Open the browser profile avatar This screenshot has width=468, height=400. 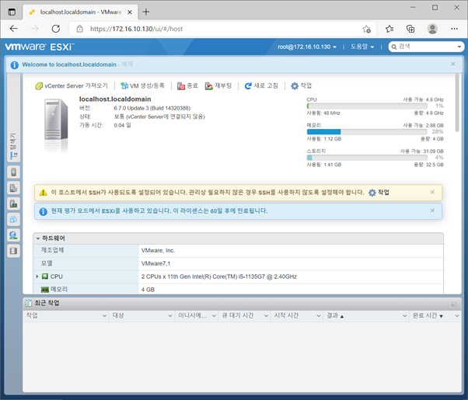pos(432,29)
